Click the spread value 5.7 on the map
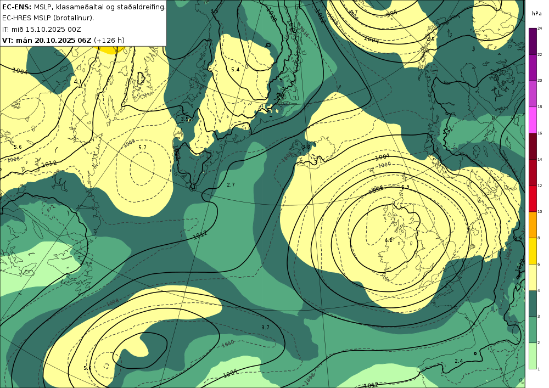This screenshot has height=388, width=549. [x=142, y=147]
